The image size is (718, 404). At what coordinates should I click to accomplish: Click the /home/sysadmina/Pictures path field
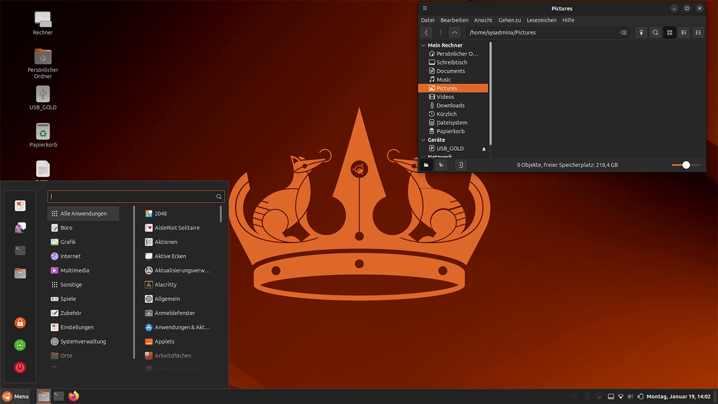(547, 32)
